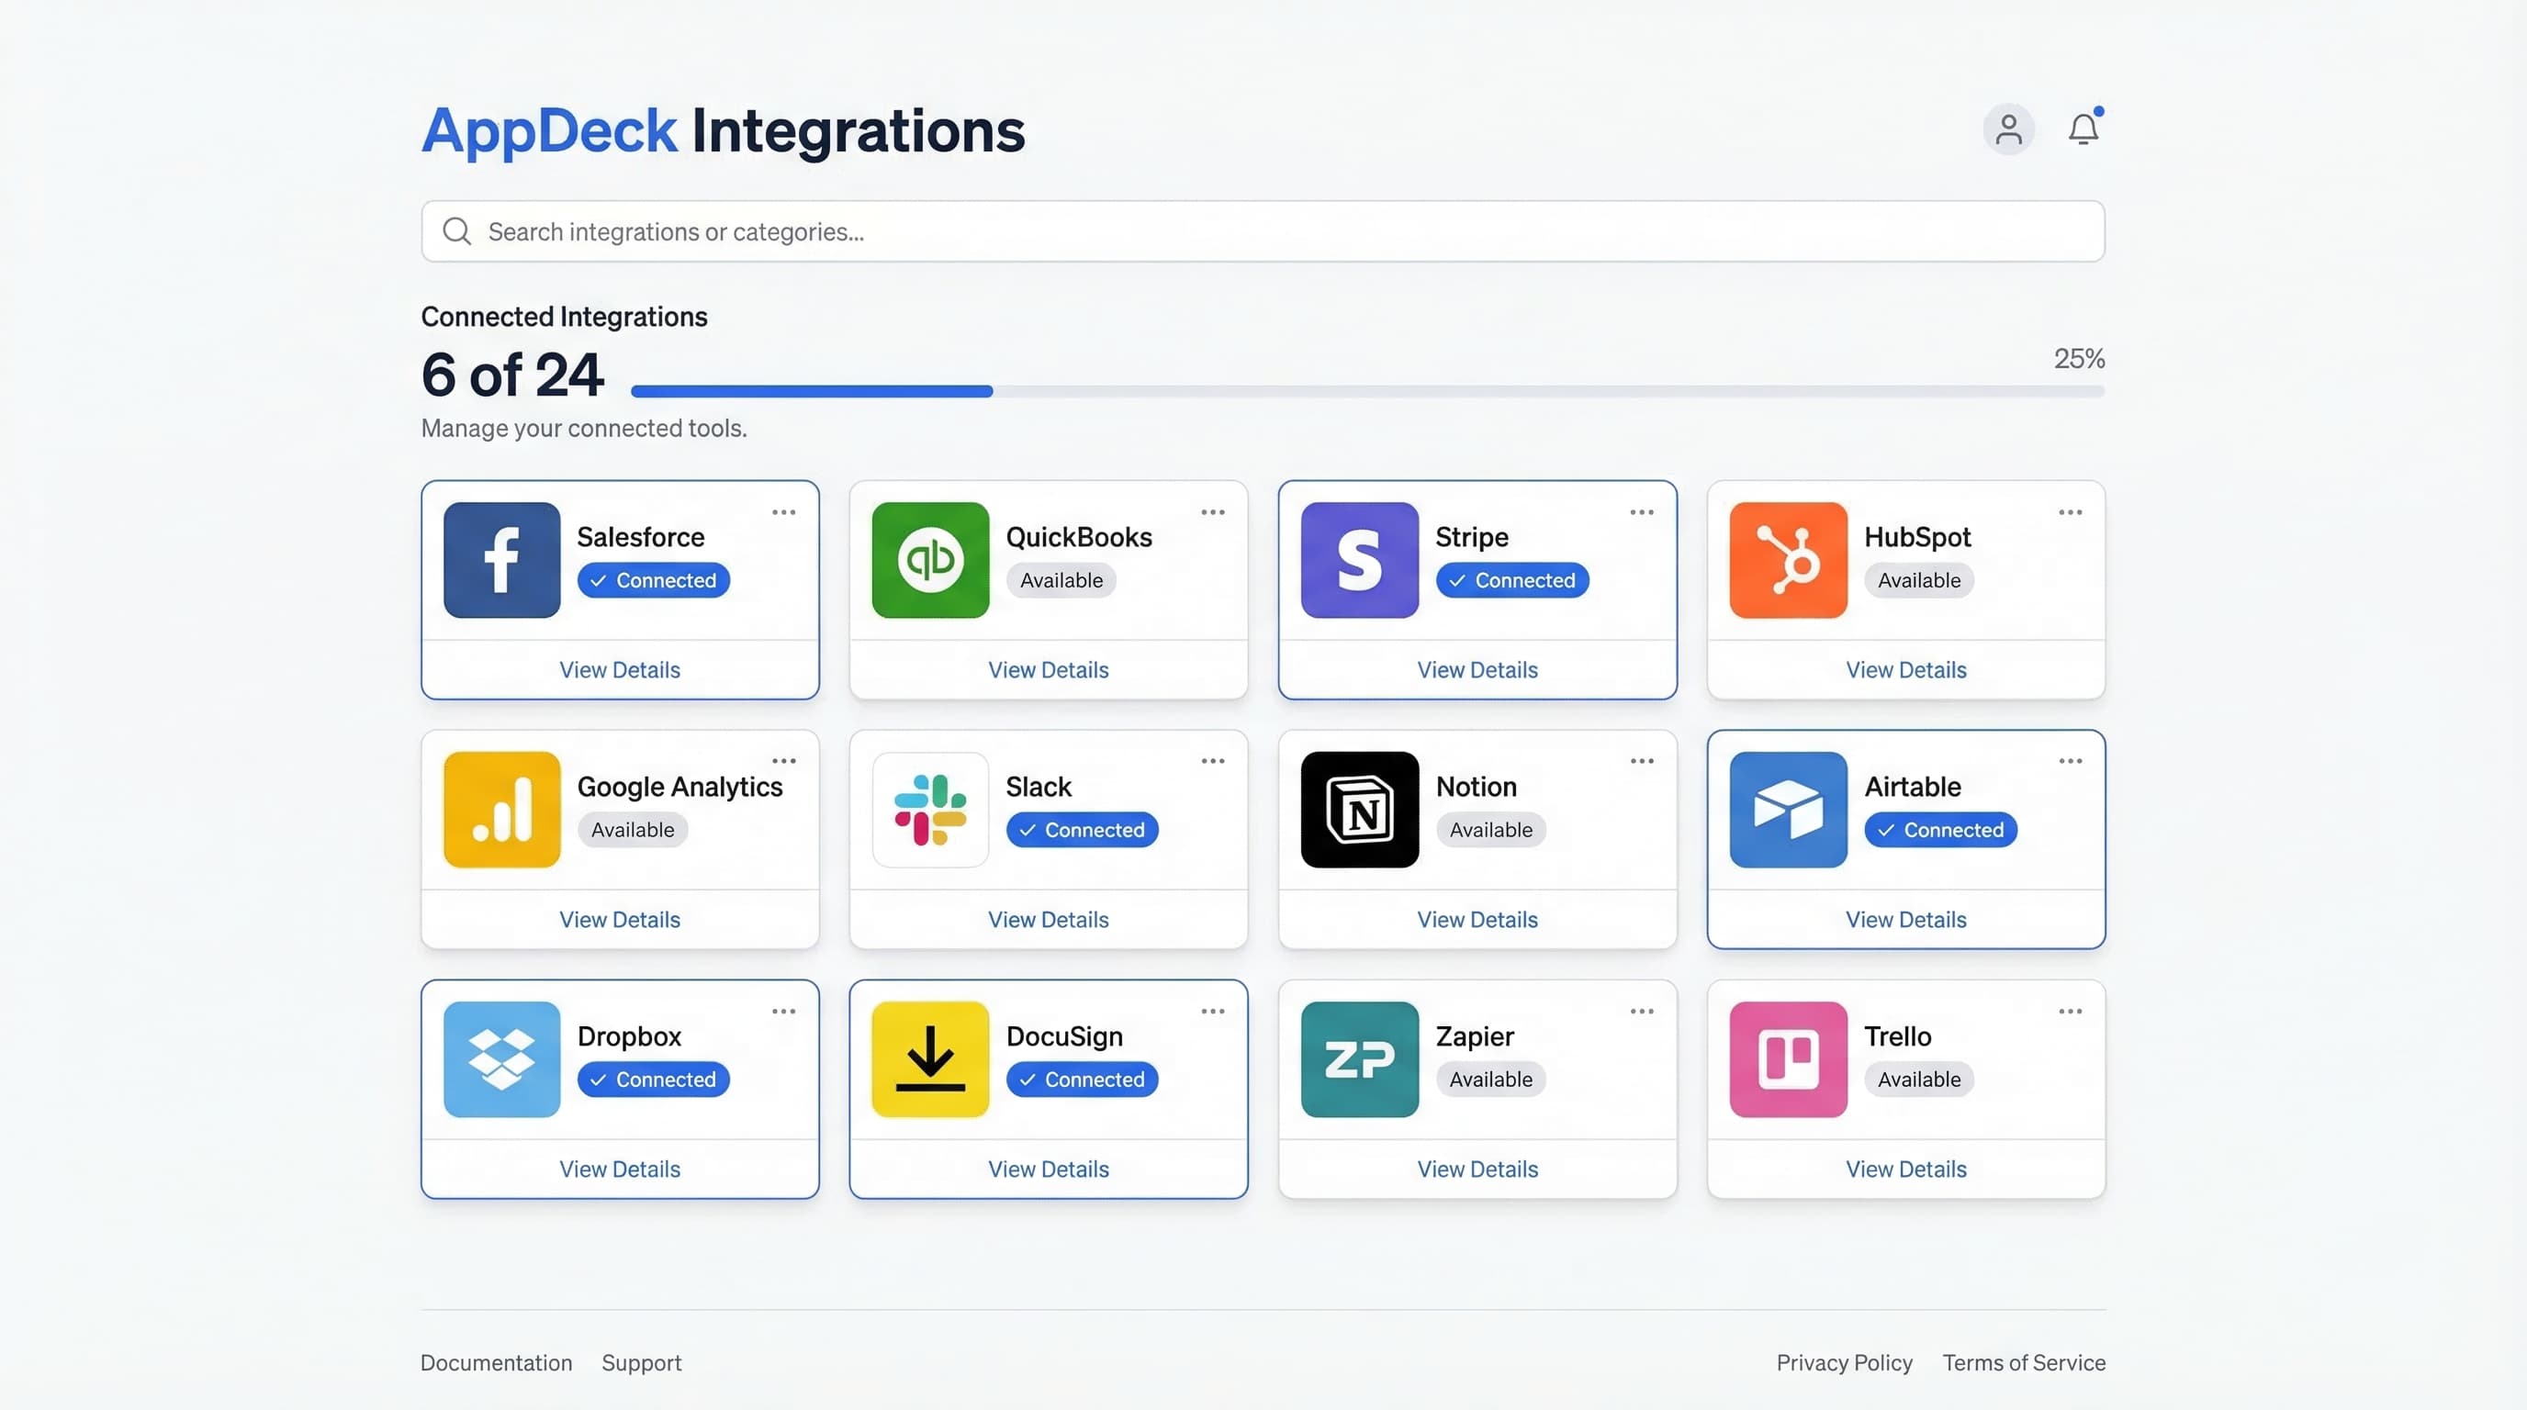View Details for QuickBooks
2527x1410 pixels.
[1048, 670]
